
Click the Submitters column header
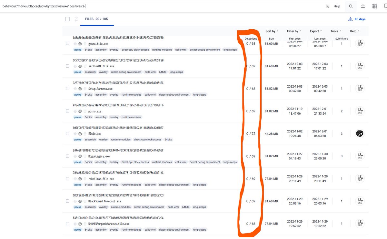342,39
